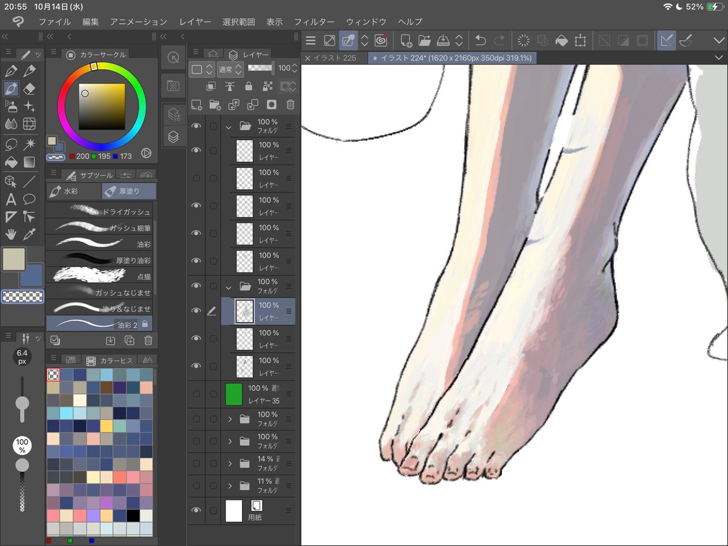Select the Pencil tool
The height and width of the screenshot is (546, 728).
point(29,71)
